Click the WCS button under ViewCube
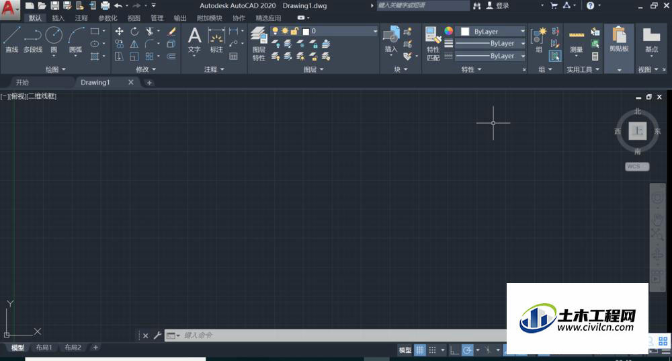672x361 pixels. (x=637, y=166)
